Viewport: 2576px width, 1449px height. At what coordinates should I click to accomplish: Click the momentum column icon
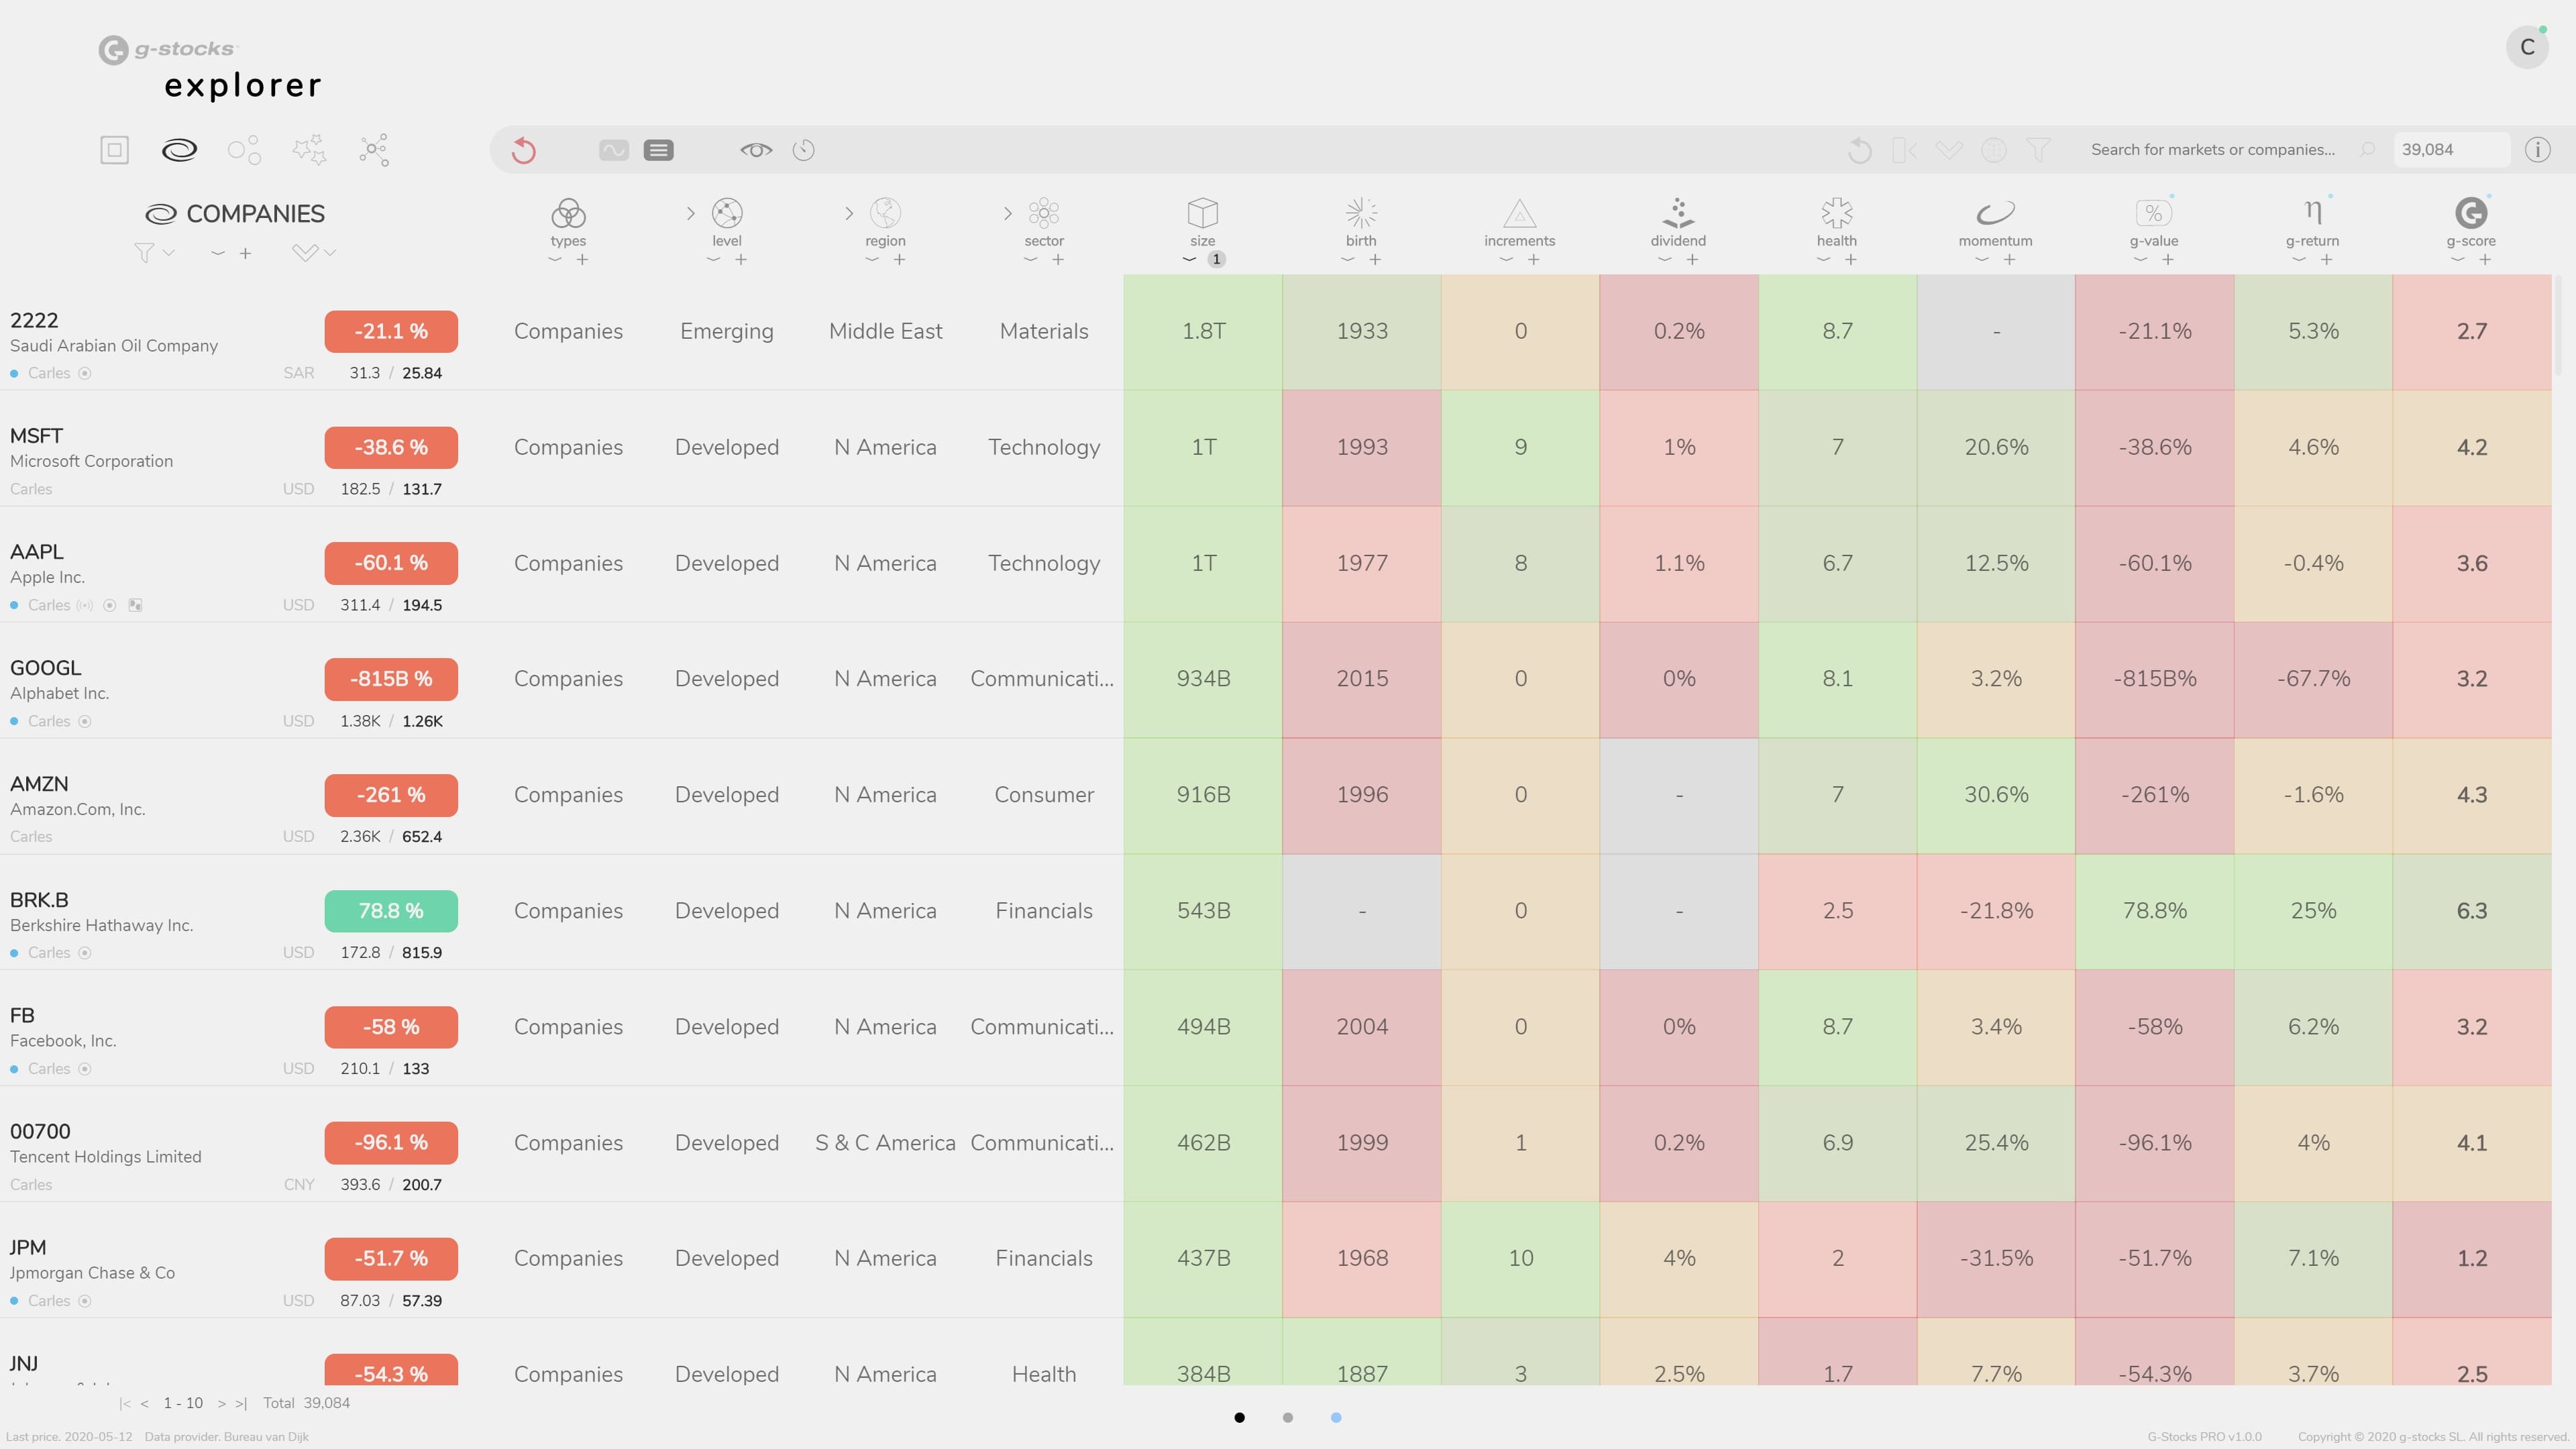coord(1995,213)
